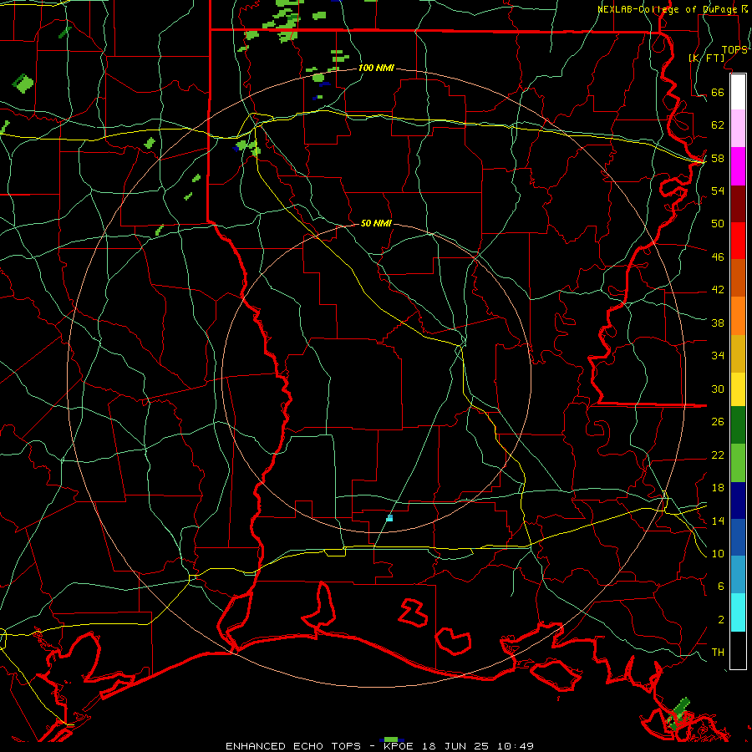Click the light pink legend swatch
This screenshot has width=752, height=752.
pos(738,129)
